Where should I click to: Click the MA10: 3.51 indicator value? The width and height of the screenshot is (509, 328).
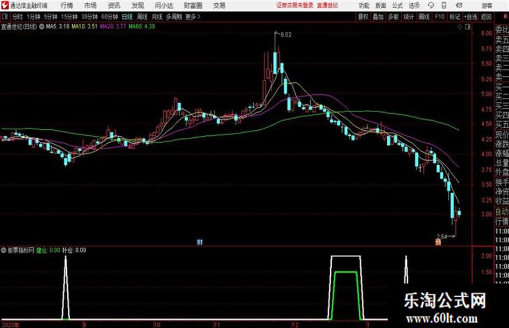(85, 26)
